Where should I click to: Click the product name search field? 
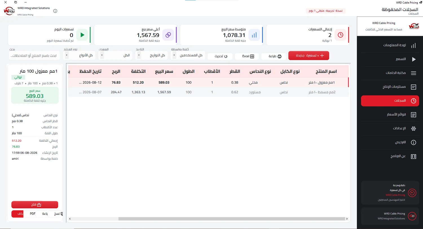tap(34, 55)
